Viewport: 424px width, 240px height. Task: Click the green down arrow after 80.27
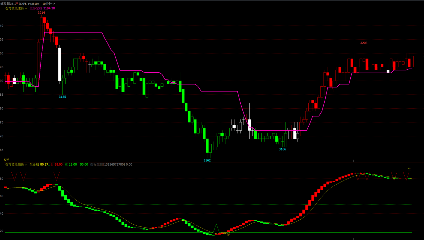pyautogui.click(x=49, y=165)
